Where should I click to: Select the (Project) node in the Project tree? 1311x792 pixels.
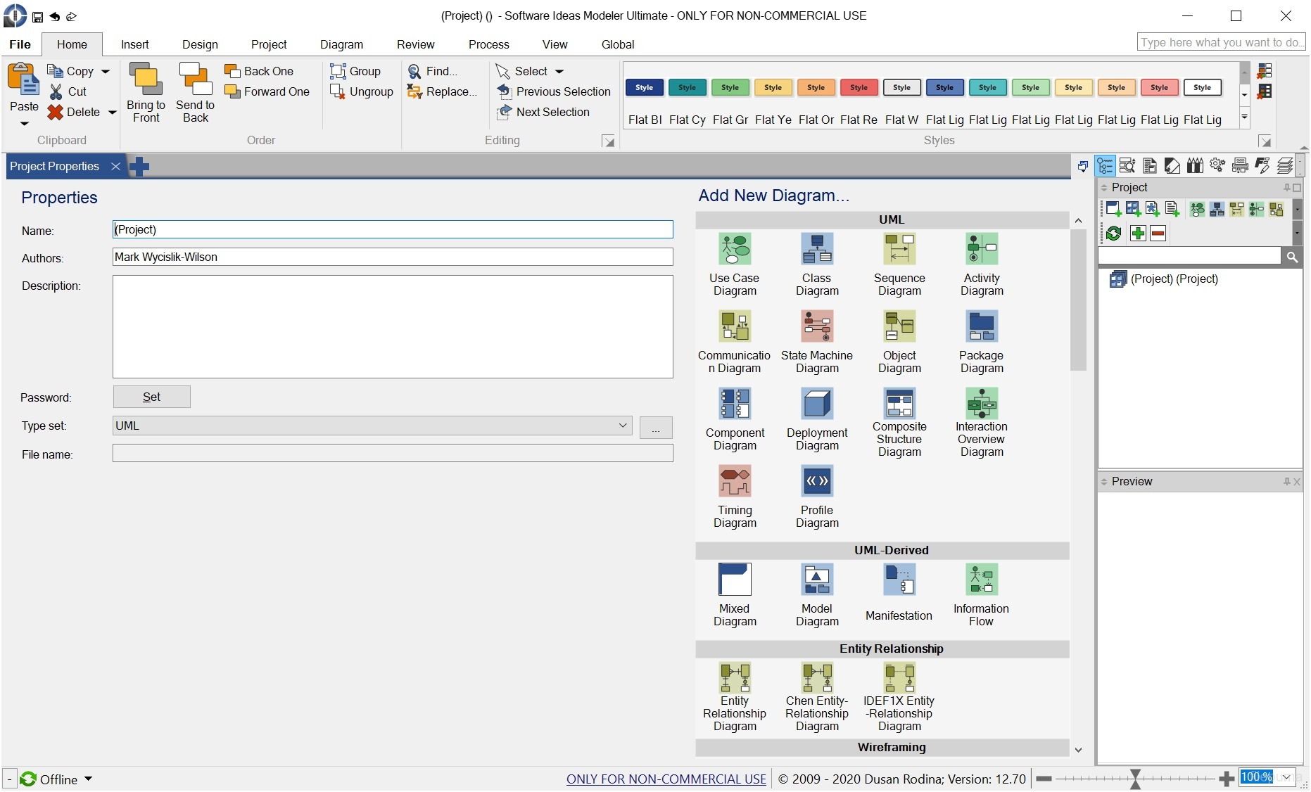[x=1174, y=279]
